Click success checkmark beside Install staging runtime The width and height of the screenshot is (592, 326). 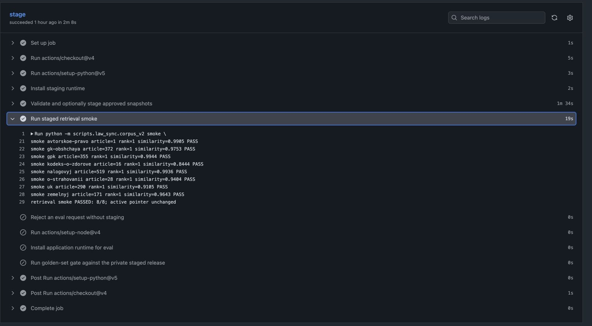pyautogui.click(x=23, y=88)
